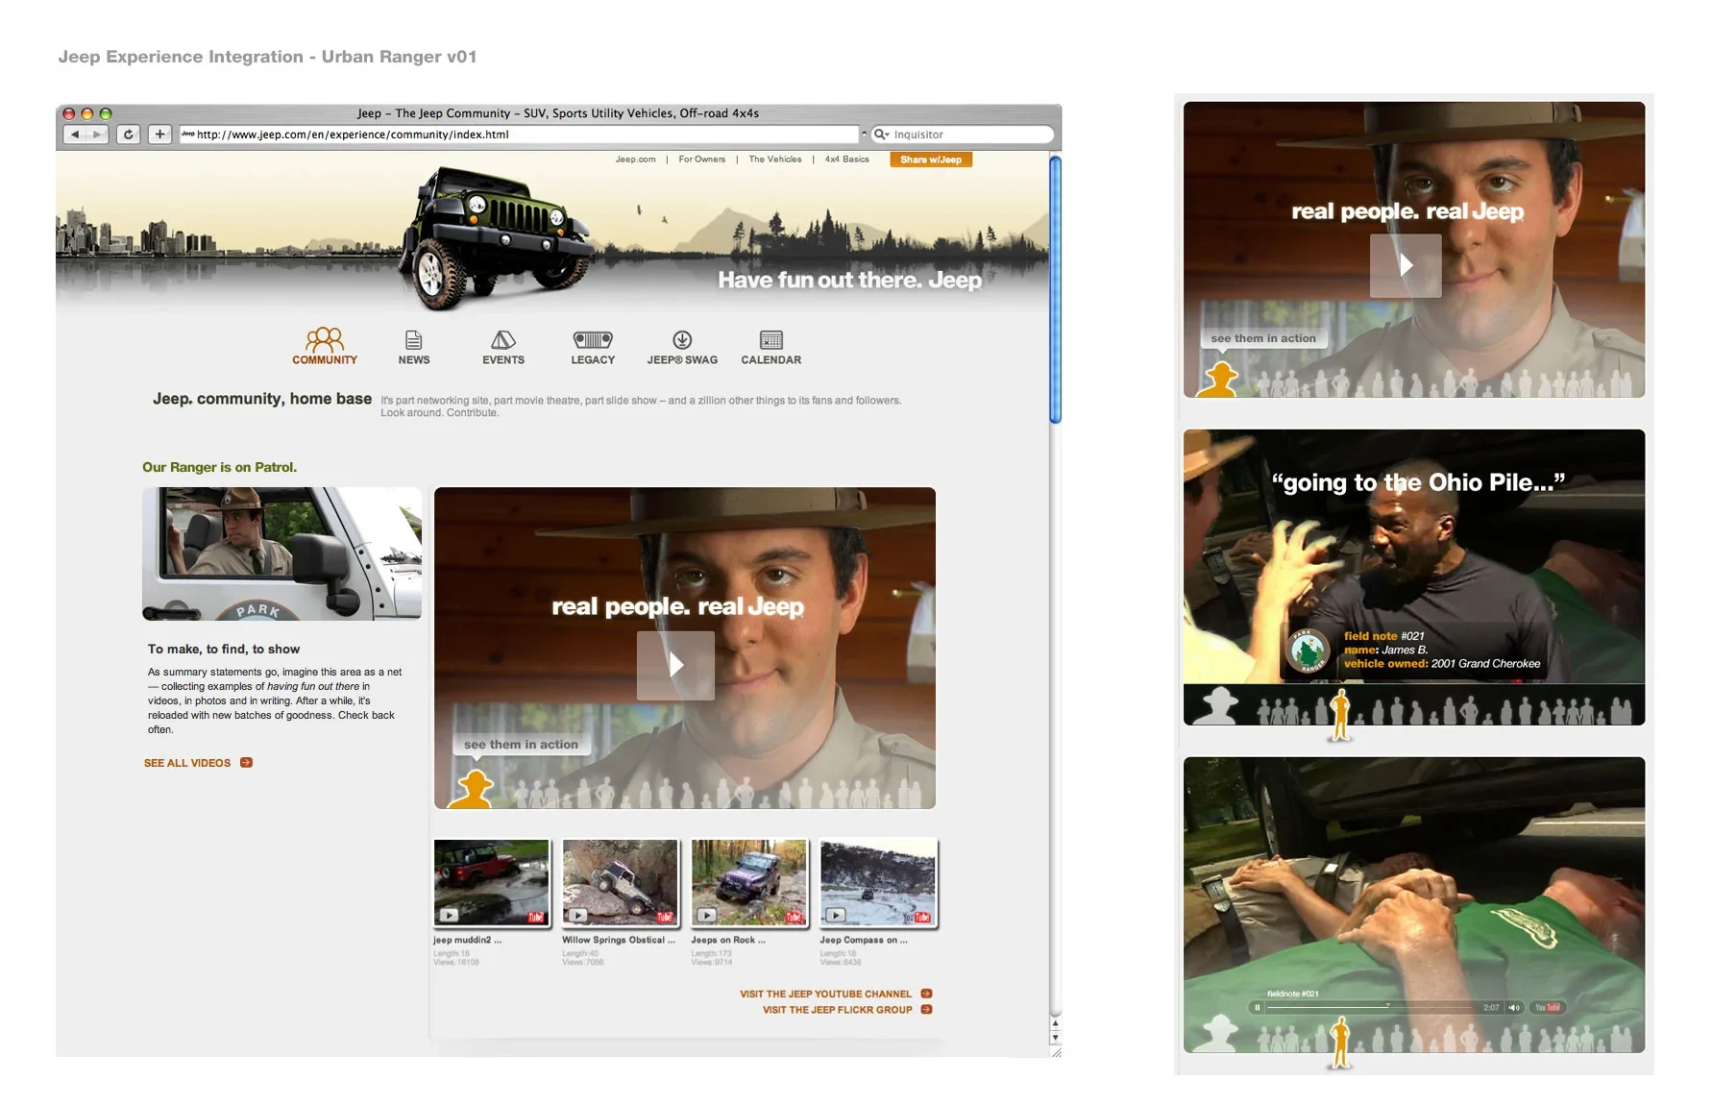The height and width of the screenshot is (1105, 1712).
Task: Click arrow icon beside SEE ALL VIDEOS
Action: pyautogui.click(x=246, y=763)
